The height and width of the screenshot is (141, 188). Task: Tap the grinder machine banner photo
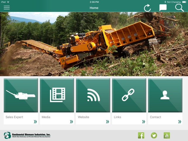pos(94,44)
